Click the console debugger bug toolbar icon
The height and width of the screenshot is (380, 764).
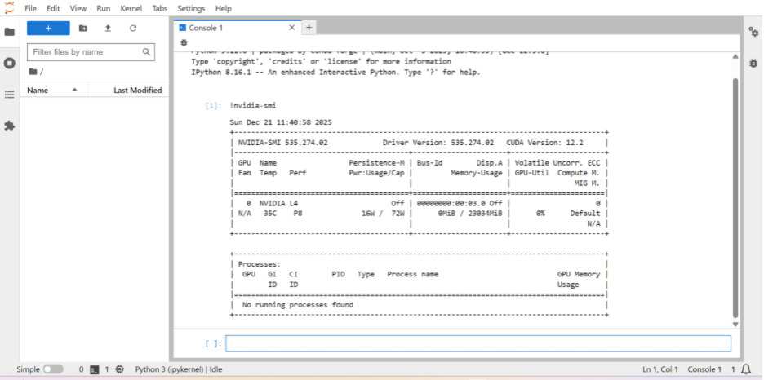[x=184, y=43]
